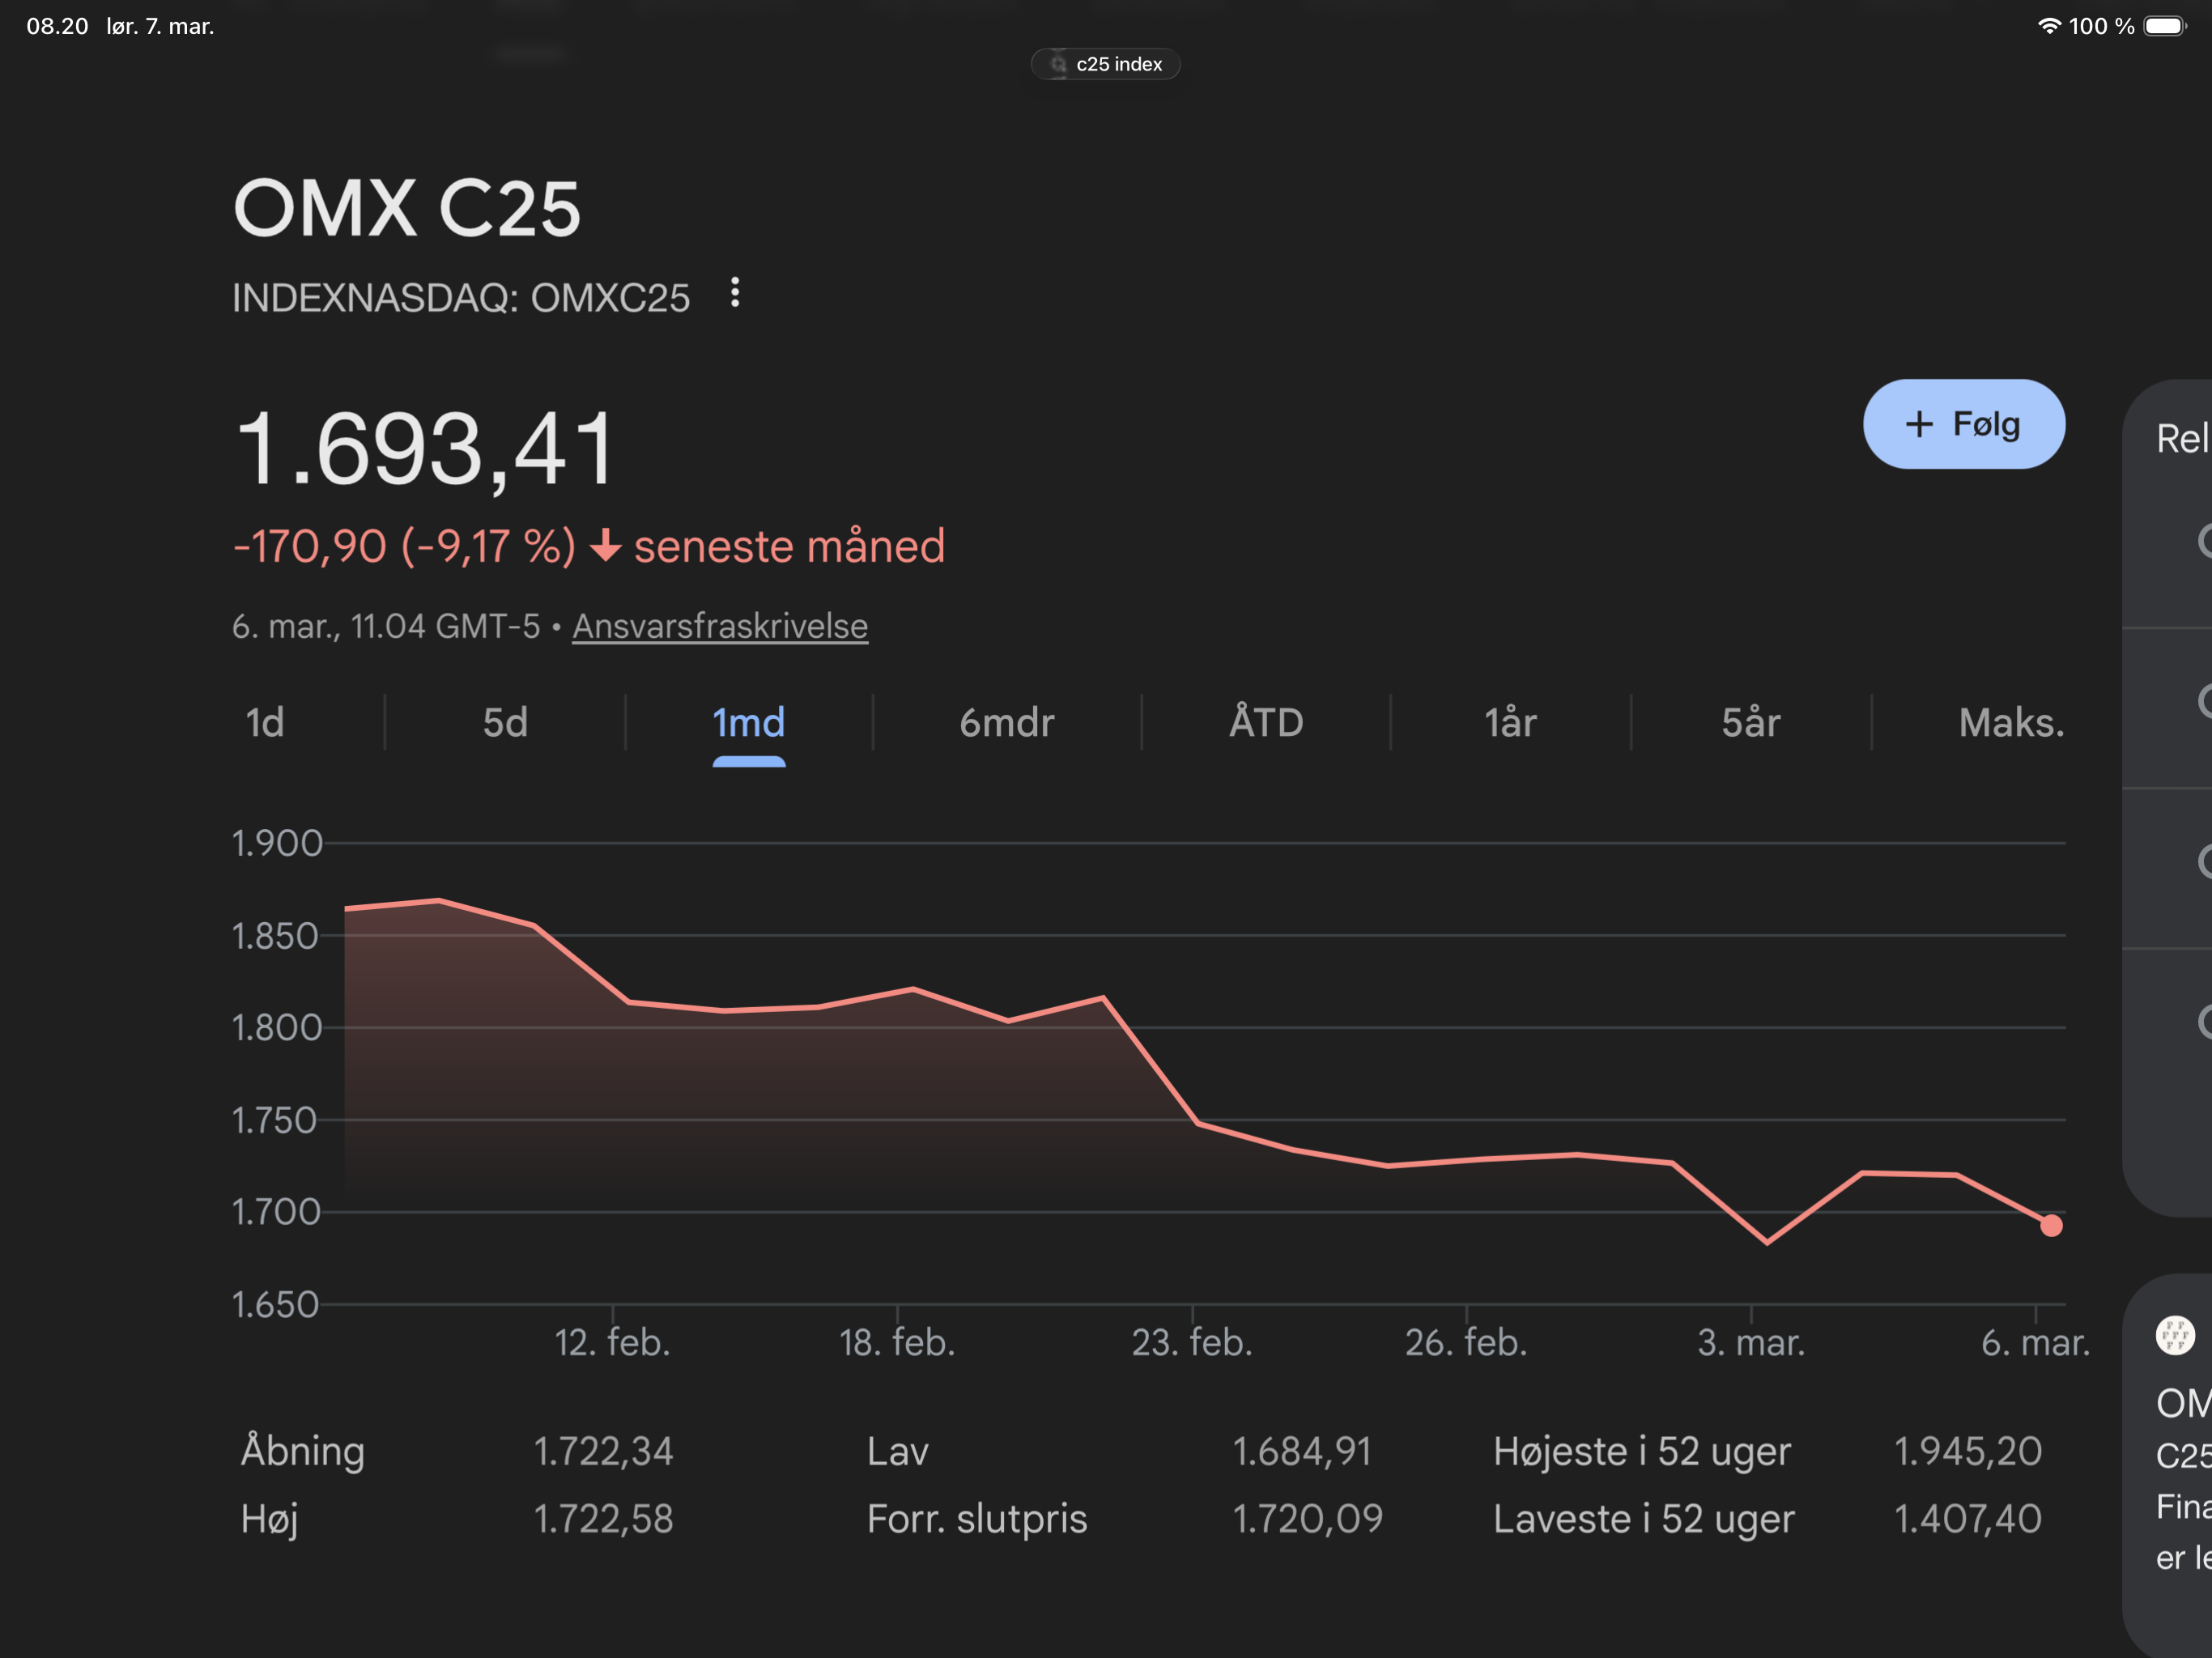The image size is (2212, 1658).
Task: Click the Lav label
Action: pos(898,1451)
